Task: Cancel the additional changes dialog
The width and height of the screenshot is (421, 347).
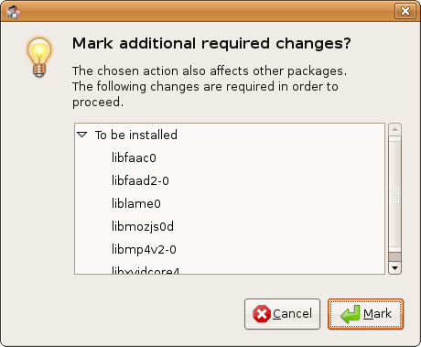Action: pos(282,314)
